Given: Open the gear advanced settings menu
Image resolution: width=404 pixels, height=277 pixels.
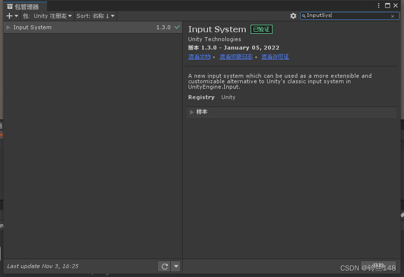Looking at the screenshot, I should 293,16.
